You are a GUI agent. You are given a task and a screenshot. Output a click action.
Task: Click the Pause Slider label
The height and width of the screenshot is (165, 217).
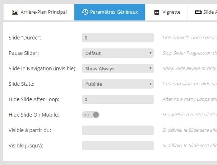[x=24, y=53]
